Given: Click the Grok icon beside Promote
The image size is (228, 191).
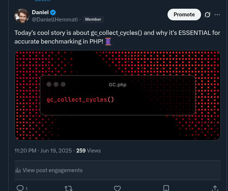Looking at the screenshot, I should point(208,15).
